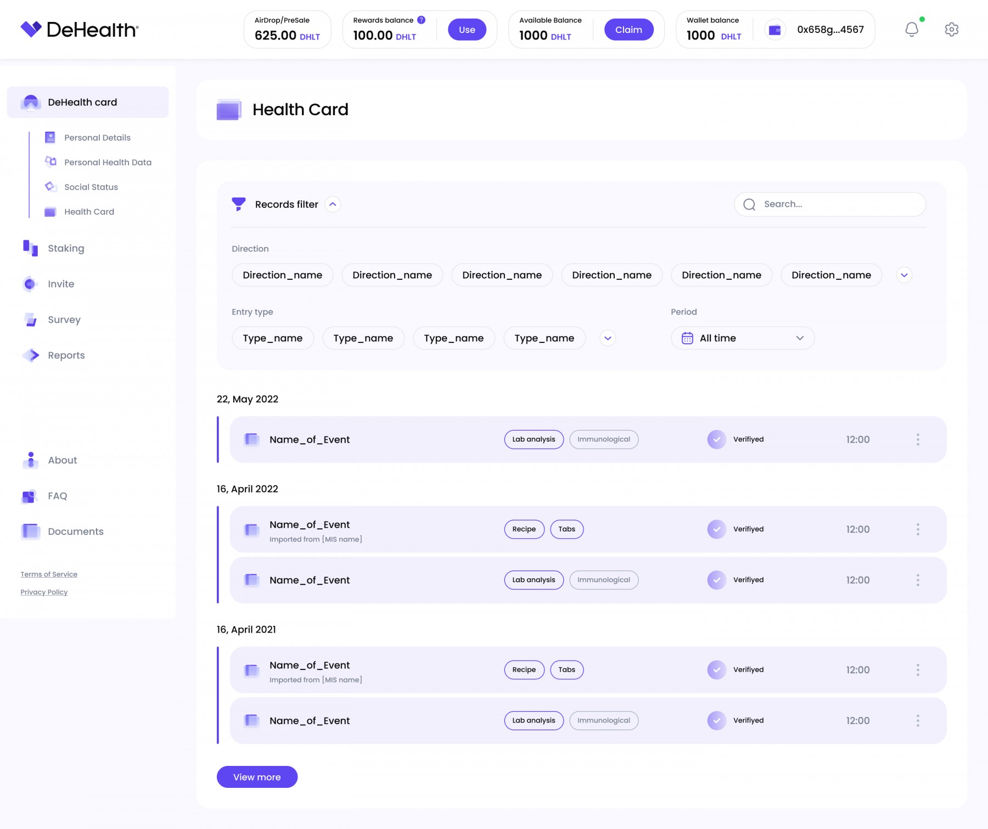Click the Rewards balance help icon
This screenshot has height=829, width=988.
coord(421,20)
